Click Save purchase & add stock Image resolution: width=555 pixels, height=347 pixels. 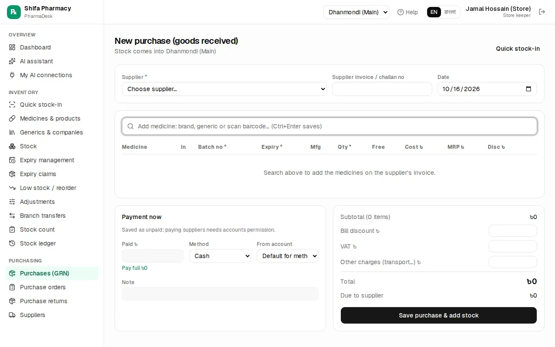(439, 315)
